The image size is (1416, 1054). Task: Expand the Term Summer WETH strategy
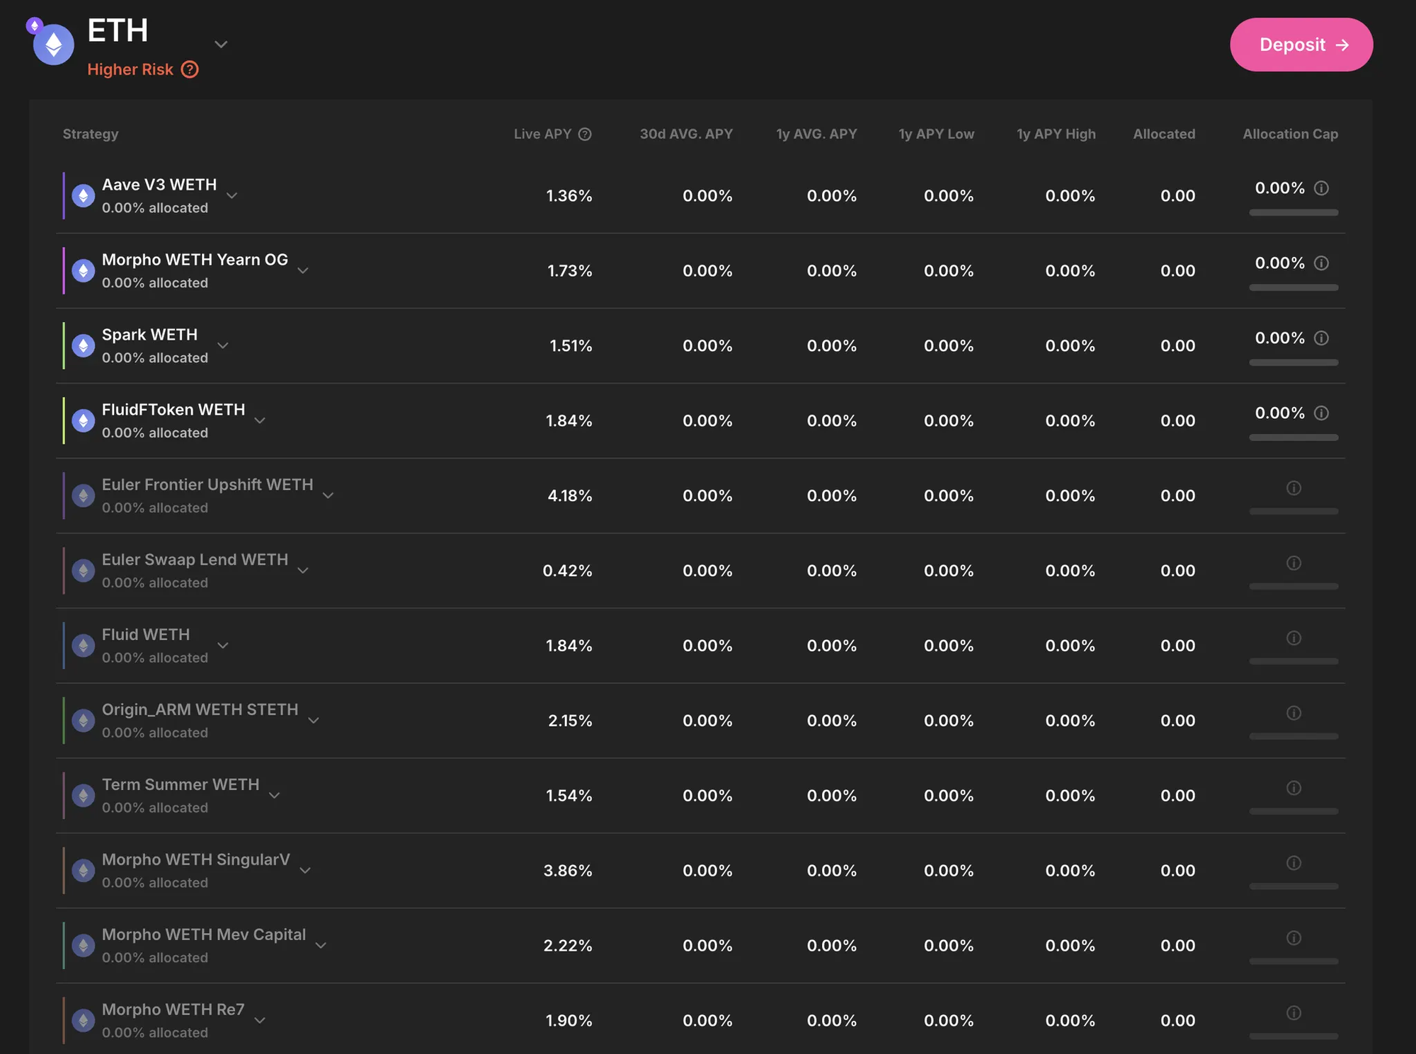coord(275,796)
